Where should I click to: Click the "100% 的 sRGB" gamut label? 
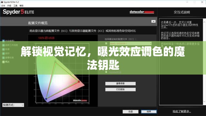click(x=46, y=38)
